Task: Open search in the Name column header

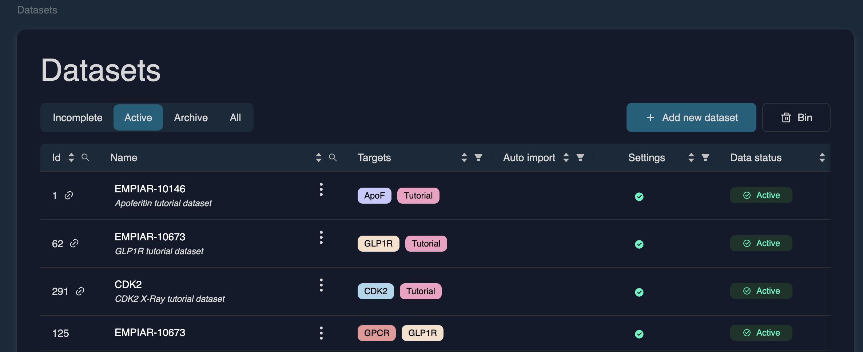Action: tap(333, 157)
